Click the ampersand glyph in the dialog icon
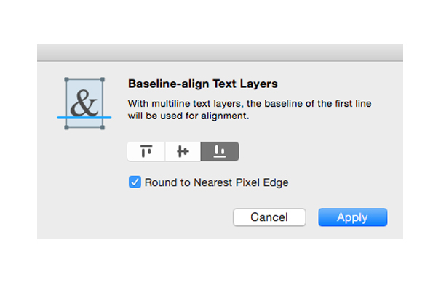 point(86,105)
